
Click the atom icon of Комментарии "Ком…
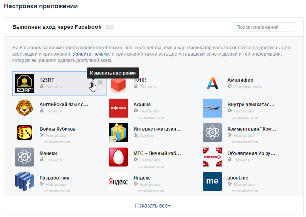[212, 133]
